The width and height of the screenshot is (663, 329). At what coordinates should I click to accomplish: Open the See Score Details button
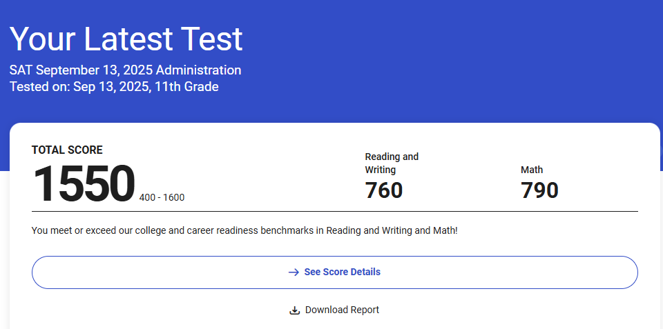click(334, 272)
